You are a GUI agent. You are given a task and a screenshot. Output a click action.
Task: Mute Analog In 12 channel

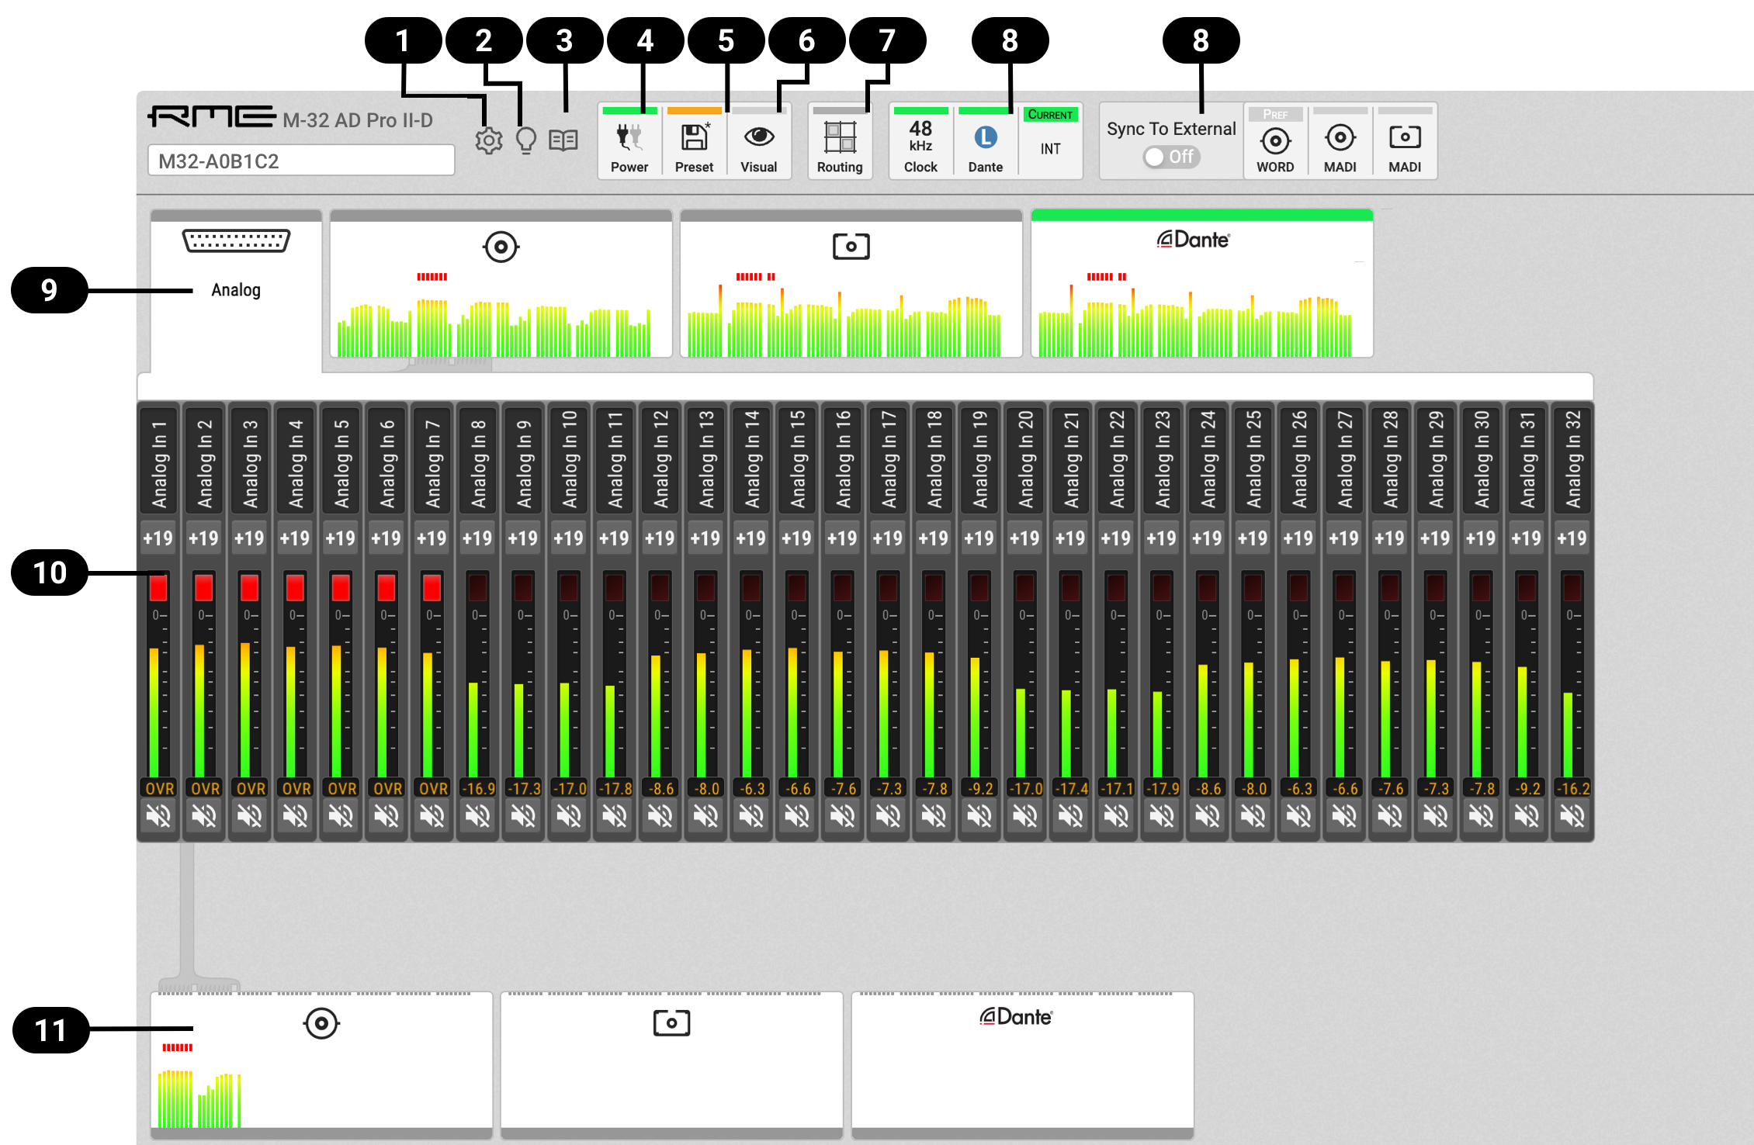(660, 816)
